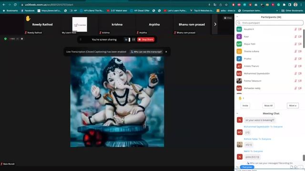305x171 pixels.
Task: Pause the recording indicator control
Action: coord(18,39)
